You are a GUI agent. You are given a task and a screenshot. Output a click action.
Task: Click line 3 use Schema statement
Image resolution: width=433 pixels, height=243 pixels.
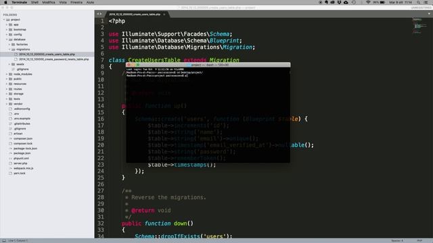click(x=170, y=34)
